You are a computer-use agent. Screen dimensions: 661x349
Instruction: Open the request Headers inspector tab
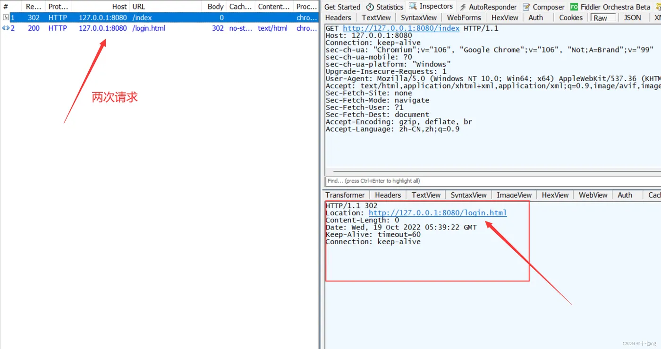338,17
